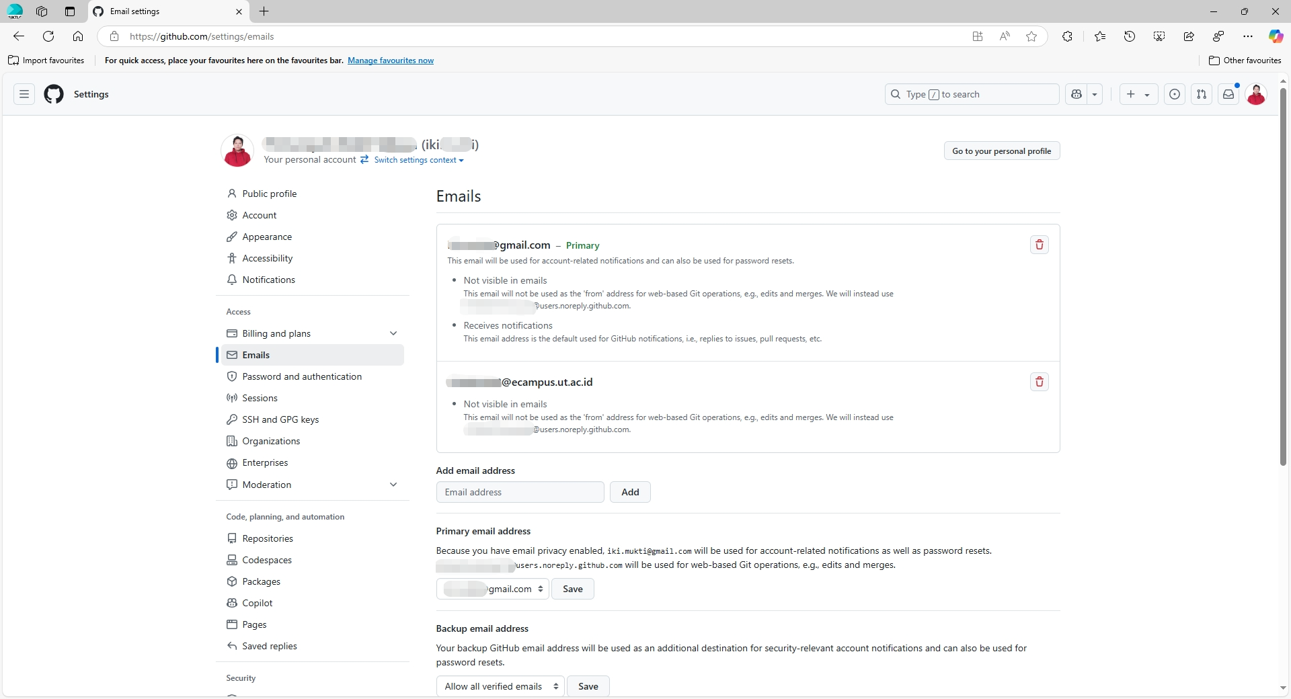
Task: Open the primary email address selector
Action: (x=492, y=589)
